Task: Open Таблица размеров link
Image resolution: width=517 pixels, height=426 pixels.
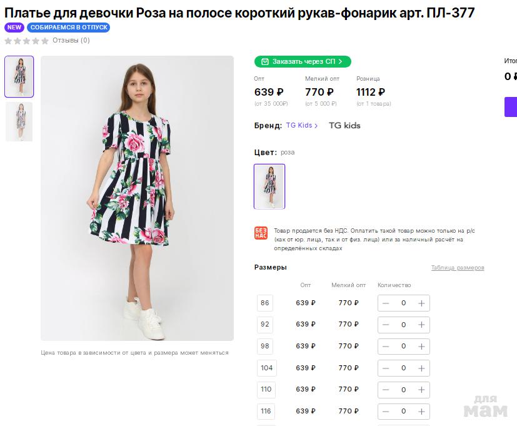Action: point(457,268)
